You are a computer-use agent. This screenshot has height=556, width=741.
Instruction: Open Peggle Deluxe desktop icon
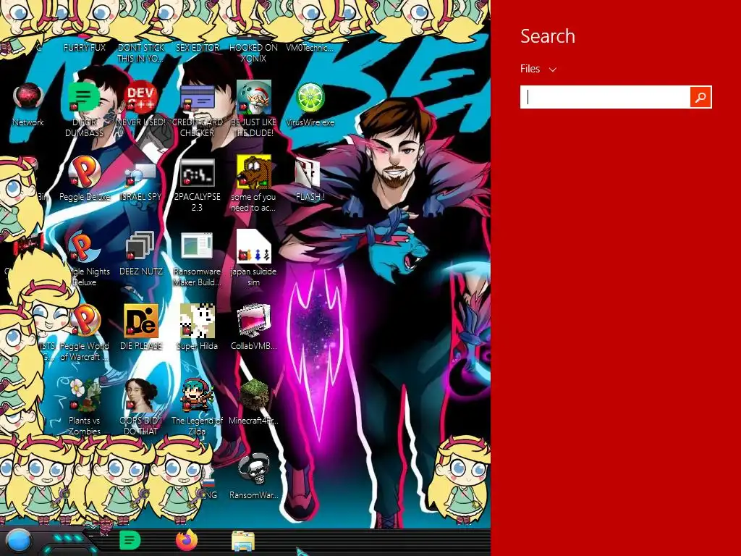84,172
